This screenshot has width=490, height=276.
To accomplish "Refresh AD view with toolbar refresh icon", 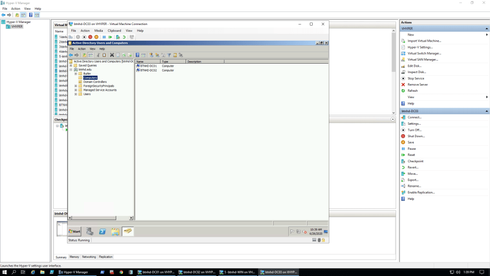I will point(124,55).
